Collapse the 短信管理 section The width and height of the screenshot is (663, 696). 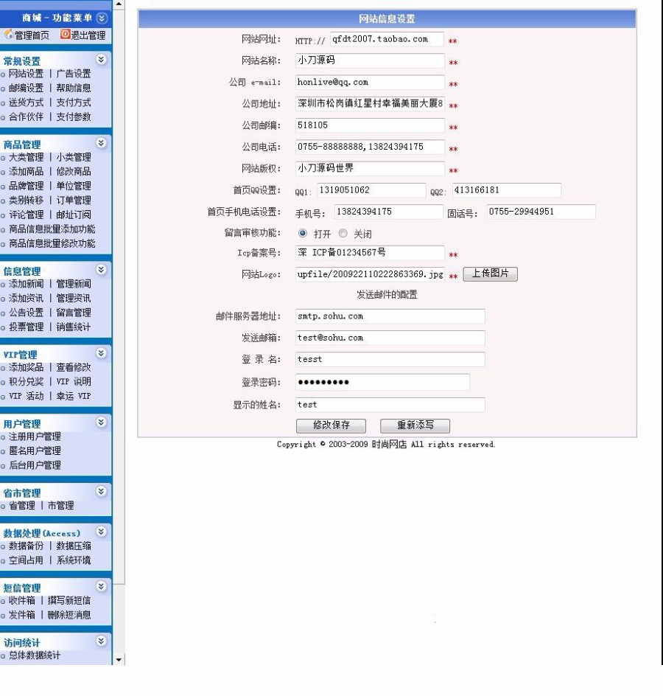pyautogui.click(x=101, y=586)
